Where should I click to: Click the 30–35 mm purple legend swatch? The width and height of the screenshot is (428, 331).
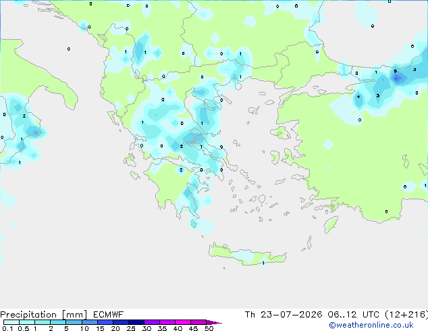pos(151,322)
